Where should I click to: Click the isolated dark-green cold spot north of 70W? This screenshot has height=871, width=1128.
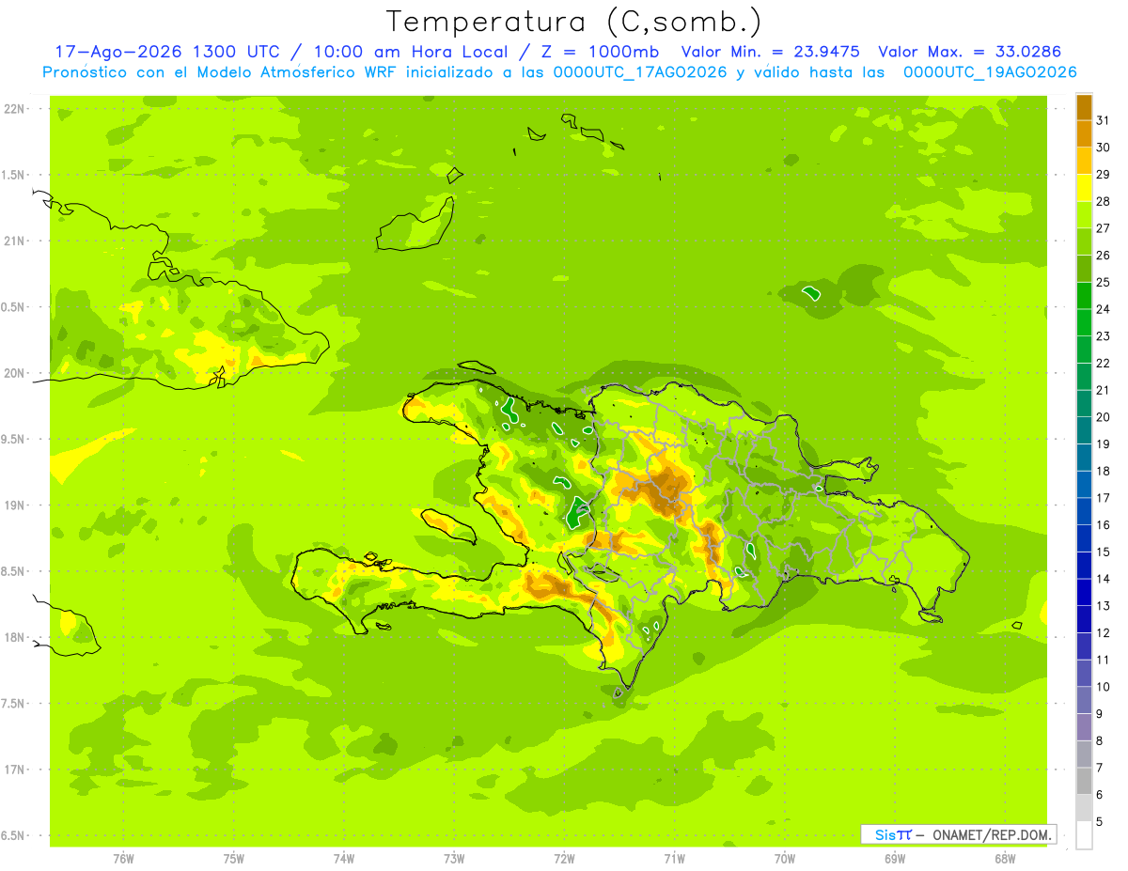[811, 293]
